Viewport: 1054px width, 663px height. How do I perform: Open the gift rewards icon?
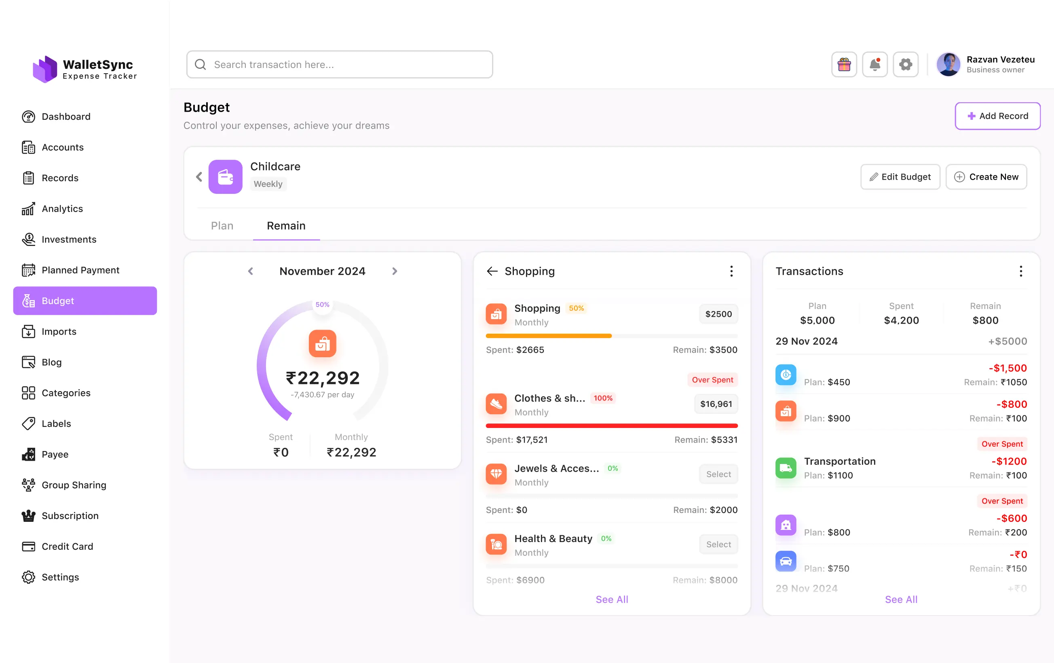(x=844, y=64)
